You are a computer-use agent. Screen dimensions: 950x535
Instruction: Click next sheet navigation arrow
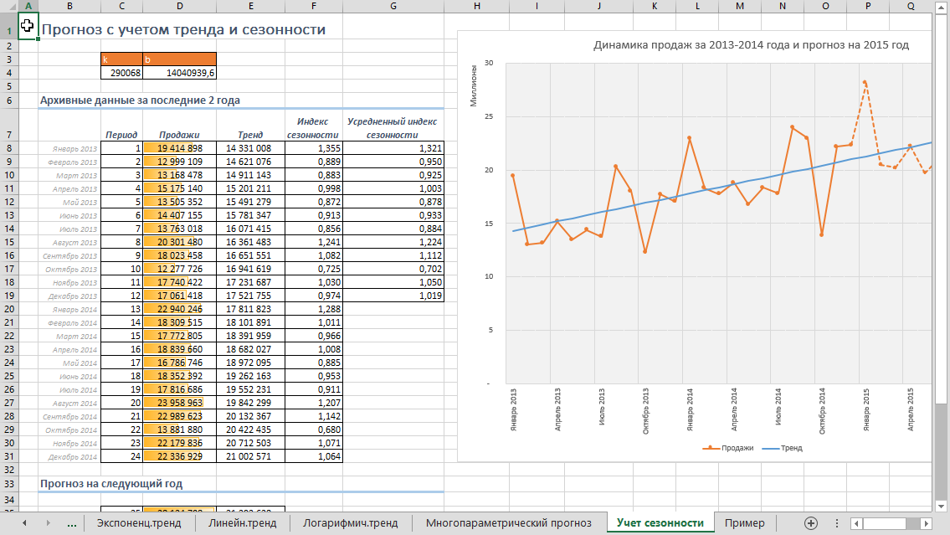click(x=47, y=523)
